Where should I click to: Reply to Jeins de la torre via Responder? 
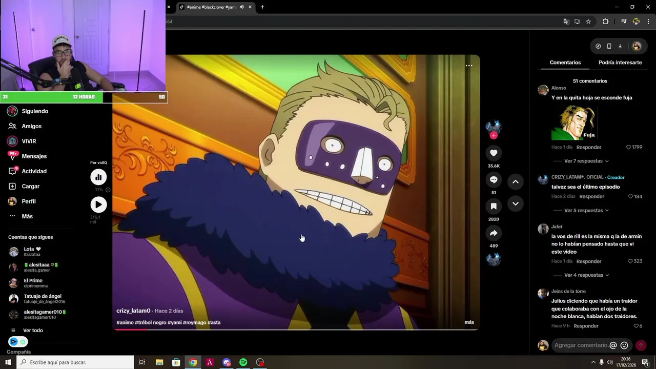(586, 326)
